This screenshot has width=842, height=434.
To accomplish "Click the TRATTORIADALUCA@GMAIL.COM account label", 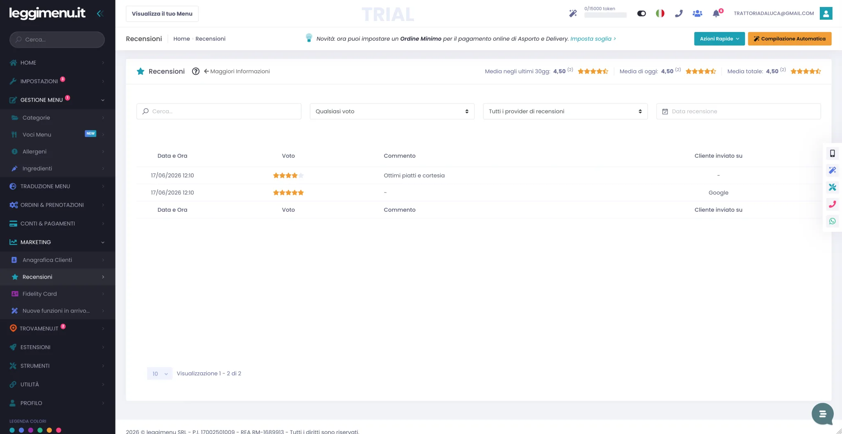I will [x=774, y=14].
